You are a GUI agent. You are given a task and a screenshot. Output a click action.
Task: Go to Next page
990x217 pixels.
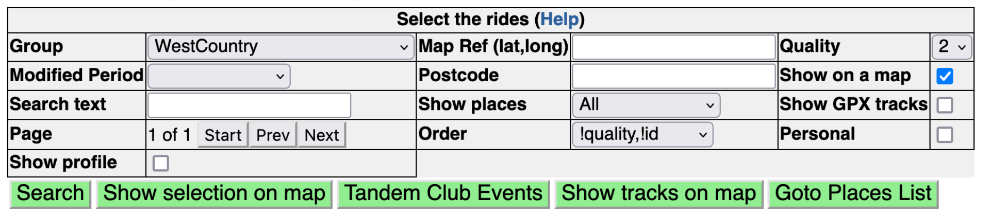(x=322, y=135)
